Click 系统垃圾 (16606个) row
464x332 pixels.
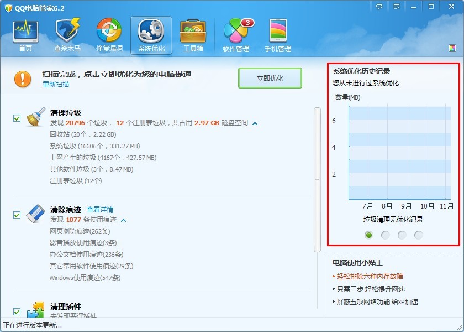(94, 146)
